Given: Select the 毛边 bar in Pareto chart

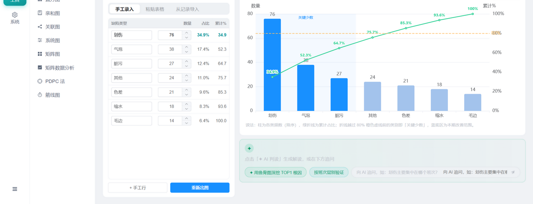Looking at the screenshot, I should 473,102.
